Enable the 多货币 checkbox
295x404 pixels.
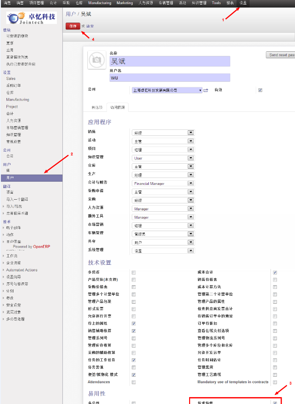tap(134, 272)
